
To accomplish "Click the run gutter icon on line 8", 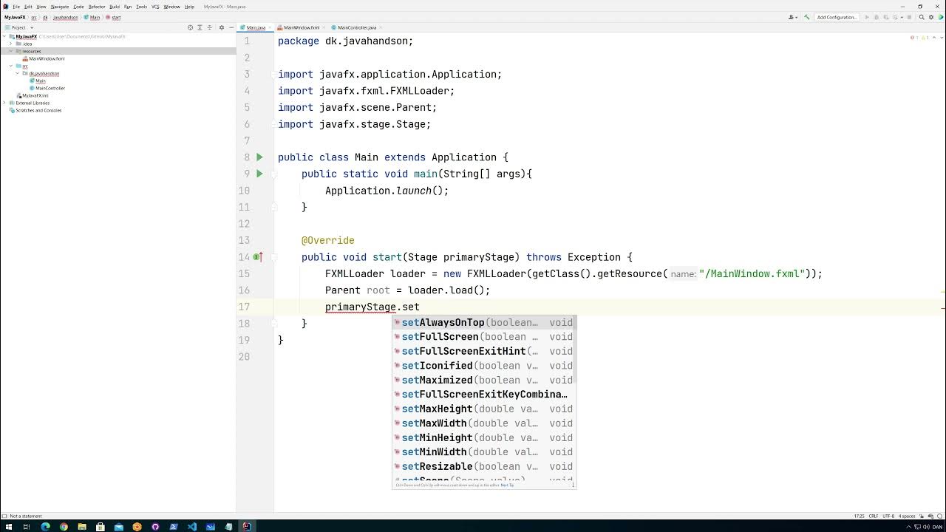I will 259,157.
